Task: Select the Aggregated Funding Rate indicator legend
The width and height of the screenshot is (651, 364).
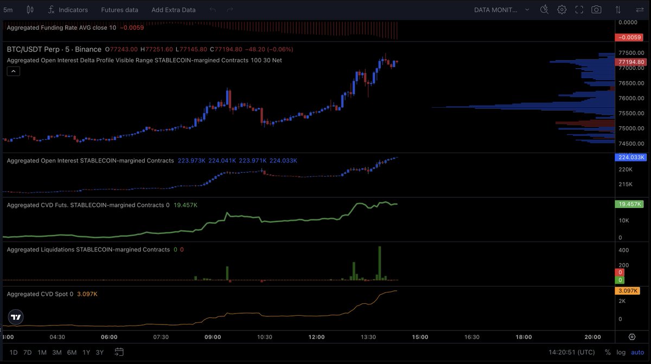Action: [61, 27]
